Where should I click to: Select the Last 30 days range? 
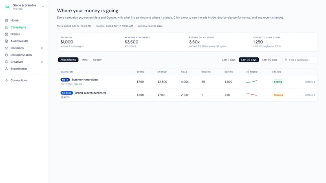pyautogui.click(x=249, y=60)
